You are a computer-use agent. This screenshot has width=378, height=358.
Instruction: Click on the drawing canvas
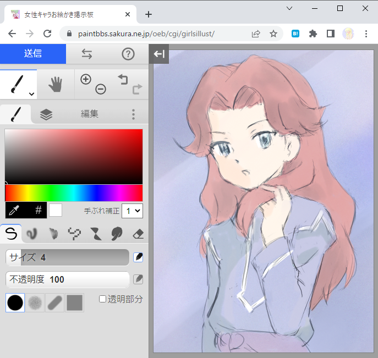click(264, 201)
